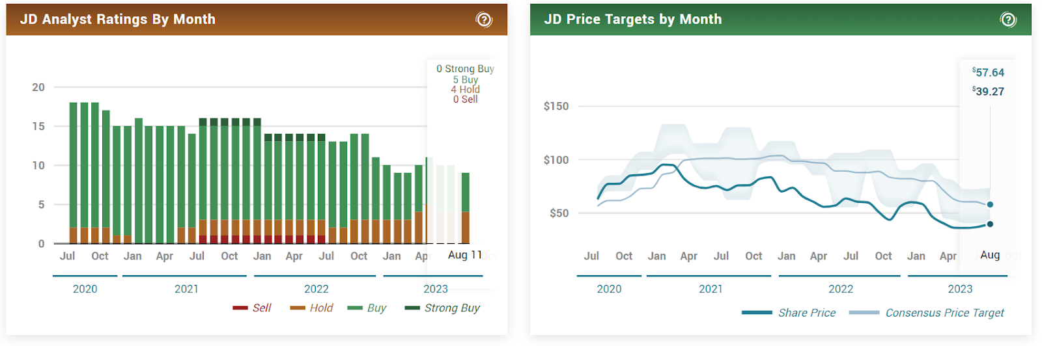Click the Aug axis label in price chart
Viewport: 1042px width, 346px height.
point(990,255)
